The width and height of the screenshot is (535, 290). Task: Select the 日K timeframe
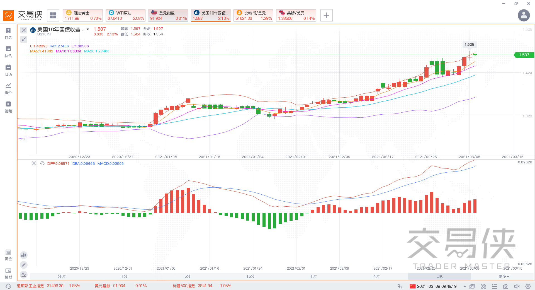click(x=439, y=276)
